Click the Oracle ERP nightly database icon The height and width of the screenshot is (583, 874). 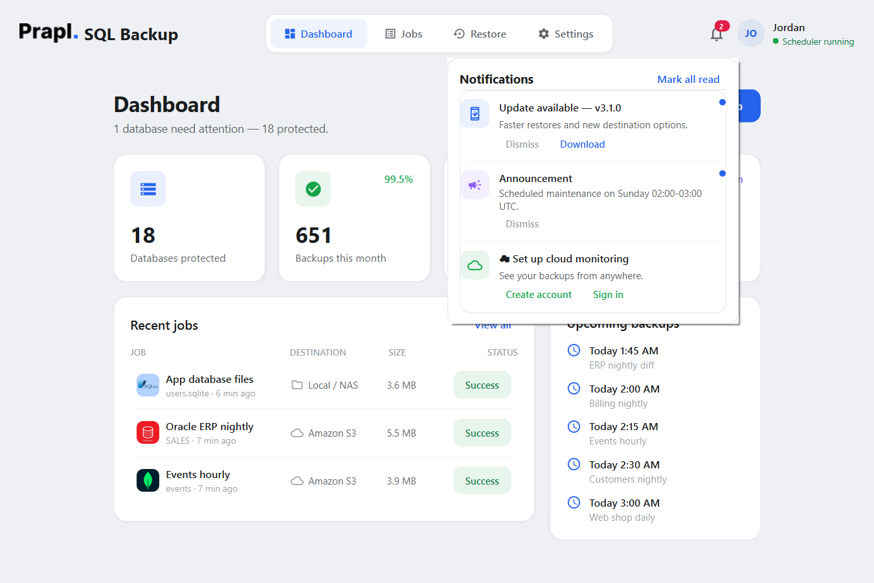[148, 433]
